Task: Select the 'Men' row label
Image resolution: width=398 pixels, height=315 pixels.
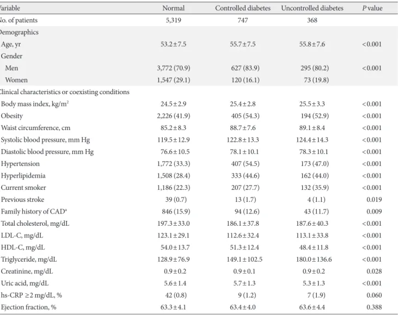Action: (x=11, y=68)
